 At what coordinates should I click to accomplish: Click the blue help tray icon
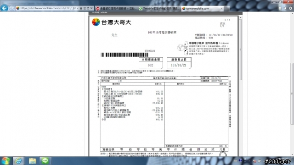click(x=240, y=160)
